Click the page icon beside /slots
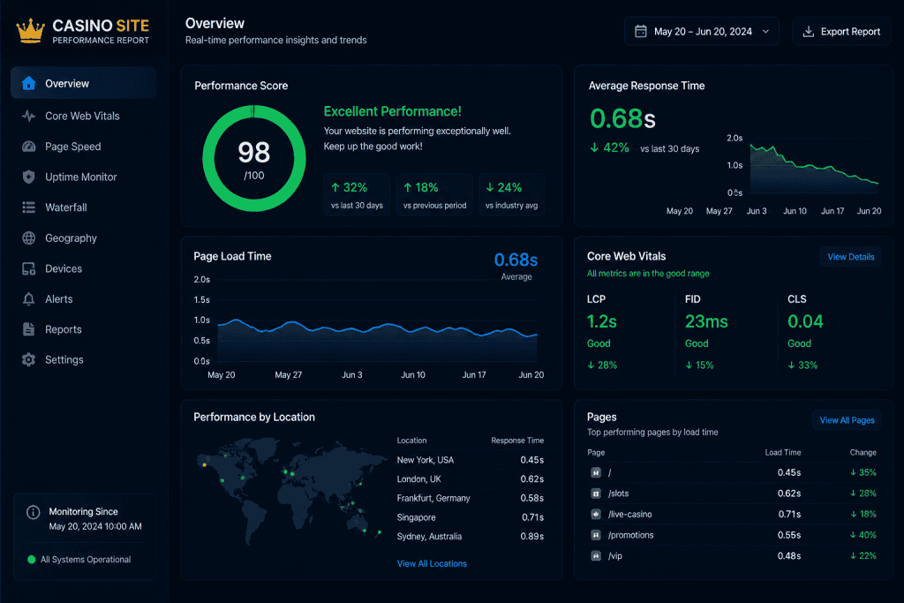The width and height of the screenshot is (904, 603). pos(596,494)
